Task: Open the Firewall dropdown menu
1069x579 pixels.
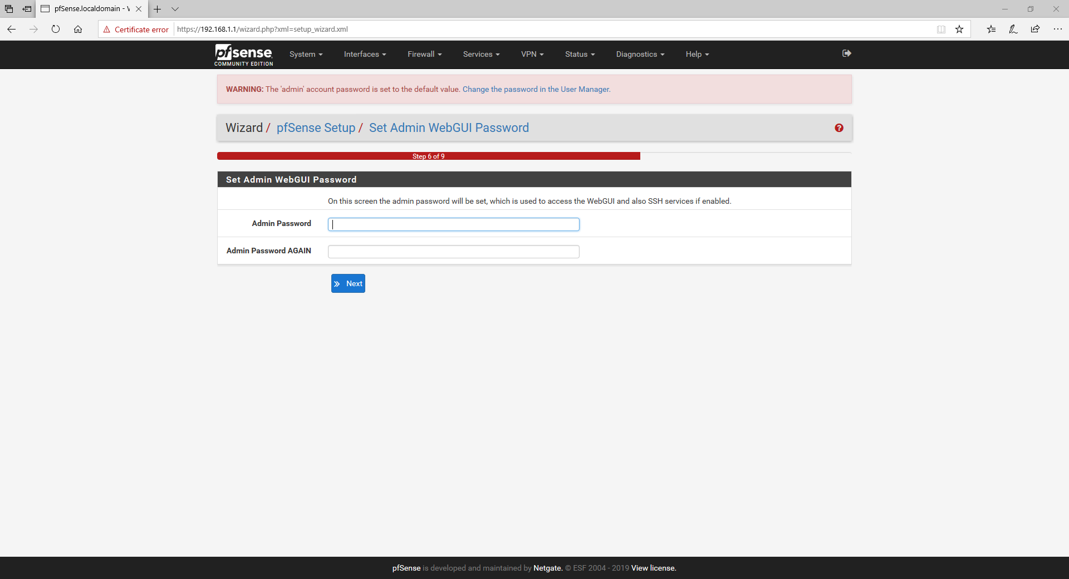Action: coord(424,55)
